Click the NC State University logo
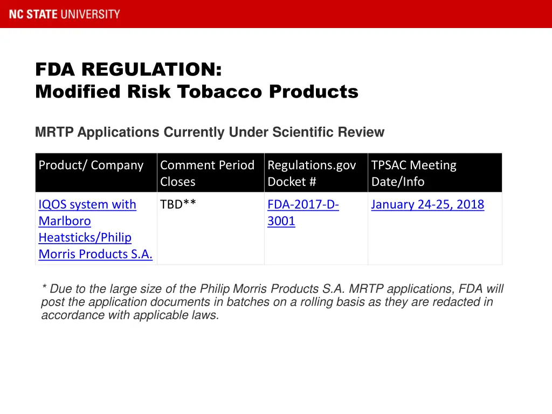552x414 pixels. [x=65, y=14]
